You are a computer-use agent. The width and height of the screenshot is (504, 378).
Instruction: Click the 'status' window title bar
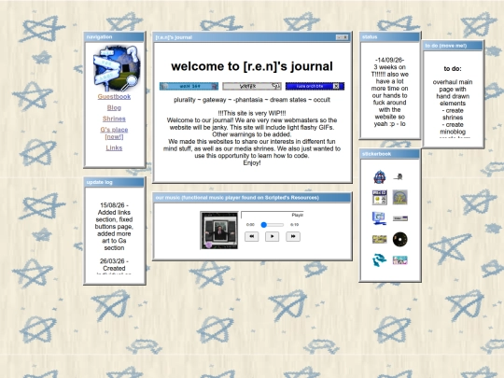389,37
